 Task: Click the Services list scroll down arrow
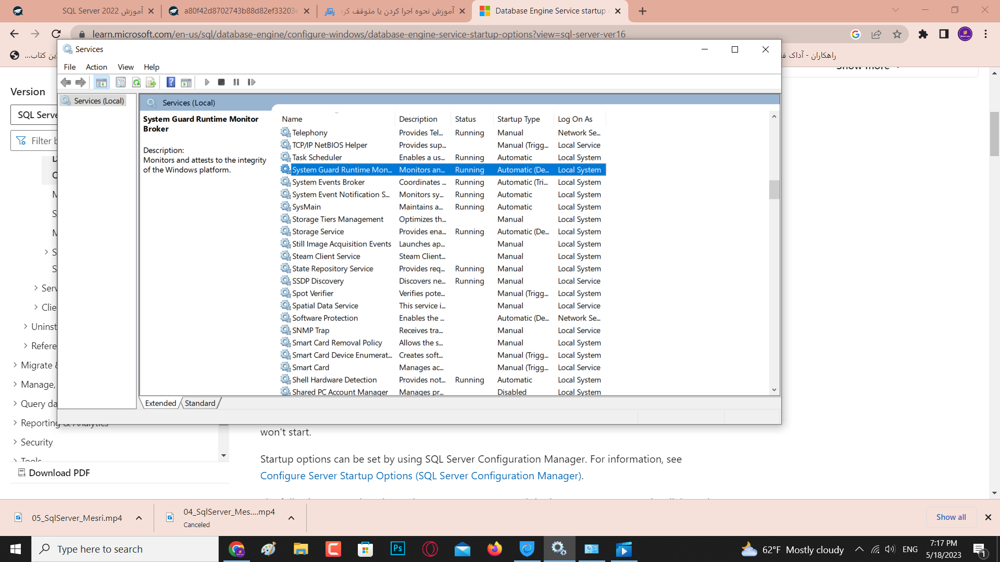774,390
